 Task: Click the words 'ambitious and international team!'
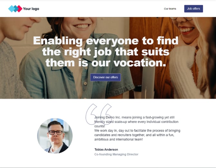[x=119, y=139]
